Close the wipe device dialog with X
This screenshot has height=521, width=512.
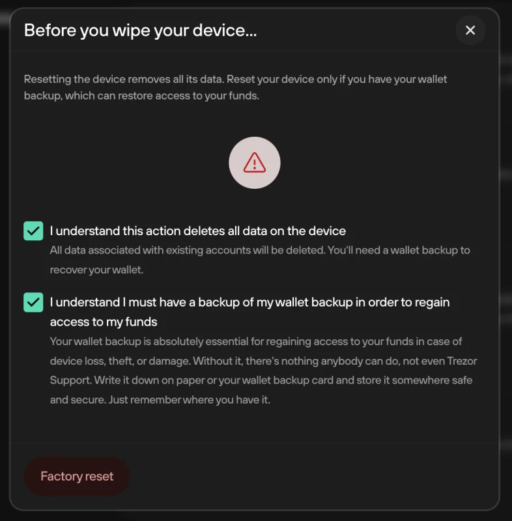470,30
